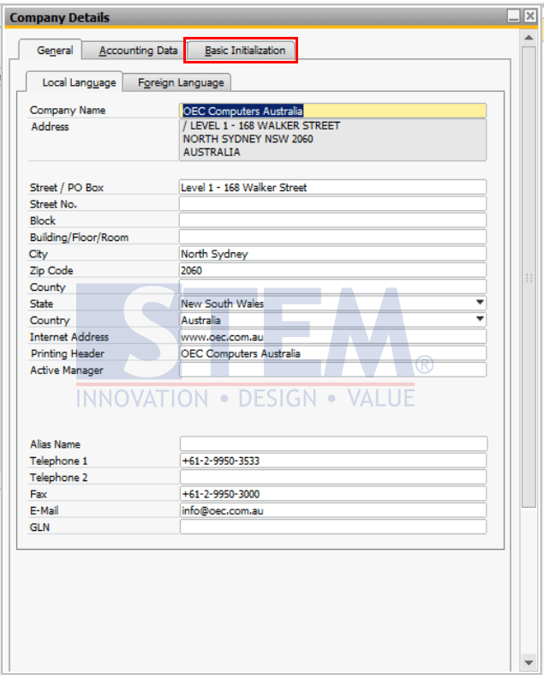Click the Telephone 1 field
Viewport: 544px width, 675px height.
point(334,461)
